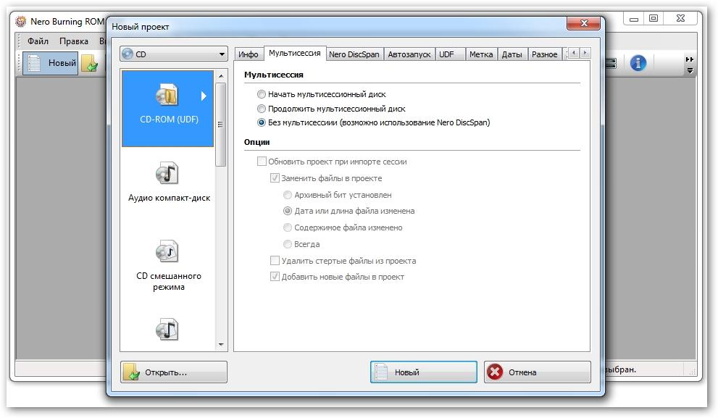Click the open-folder icon in Nero main toolbar
This screenshot has height=418, width=718.
click(x=91, y=63)
